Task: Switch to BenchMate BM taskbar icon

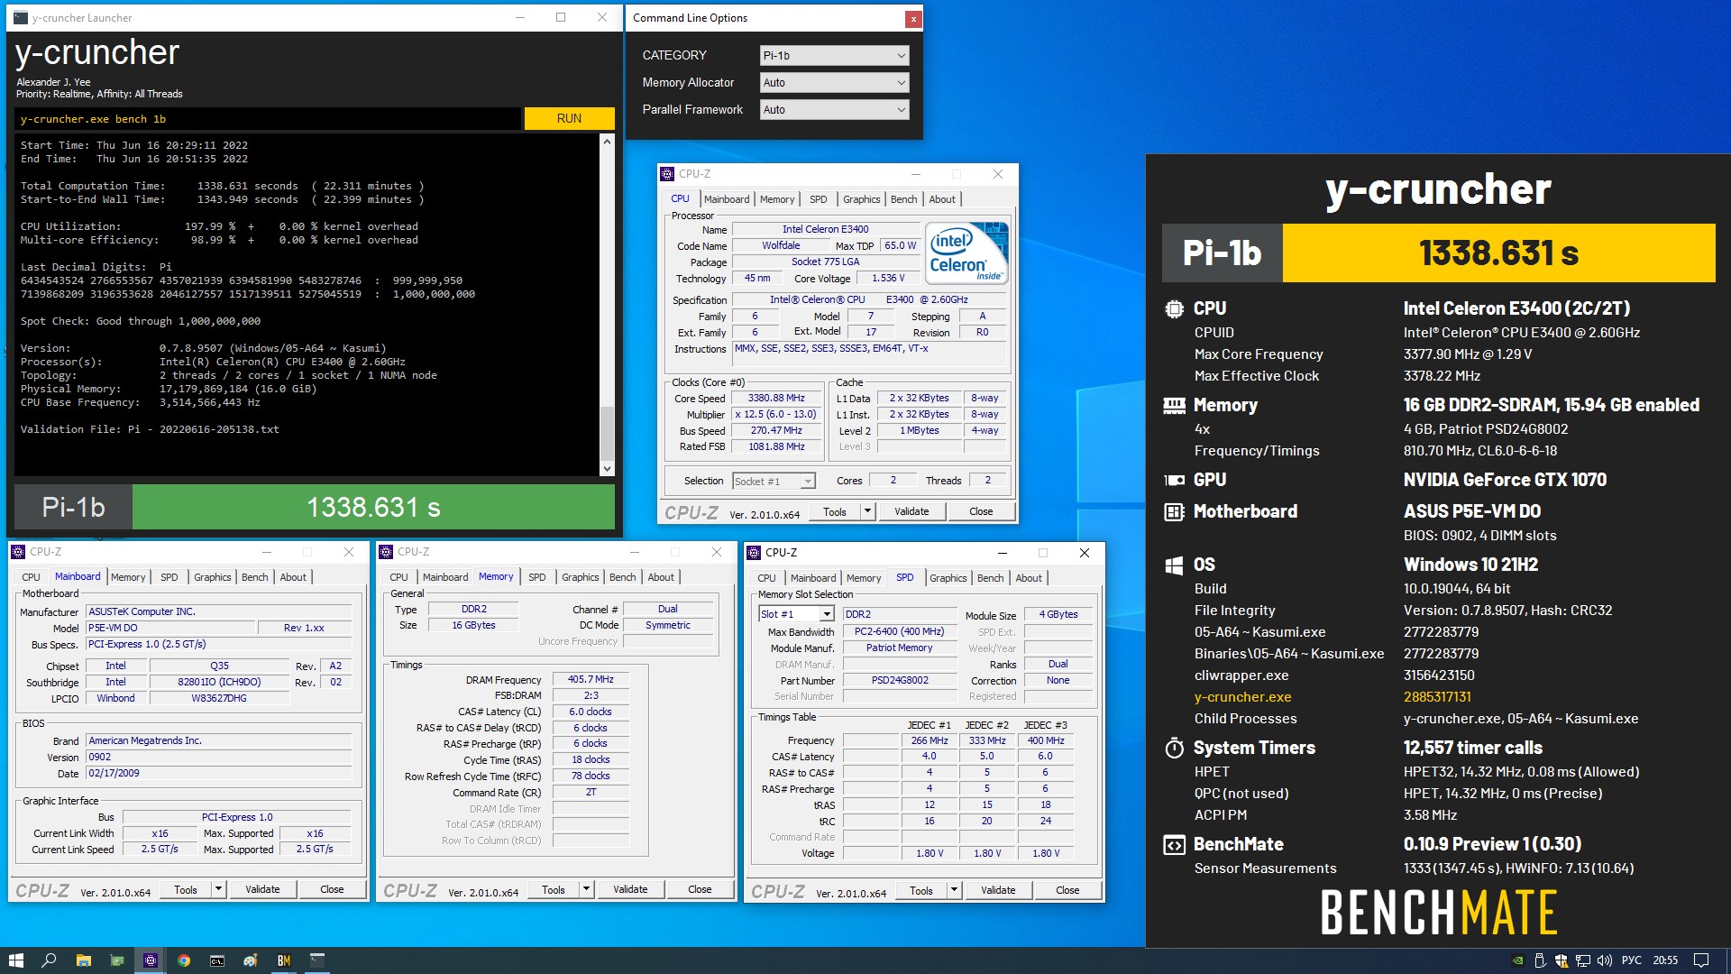Action: [x=284, y=960]
